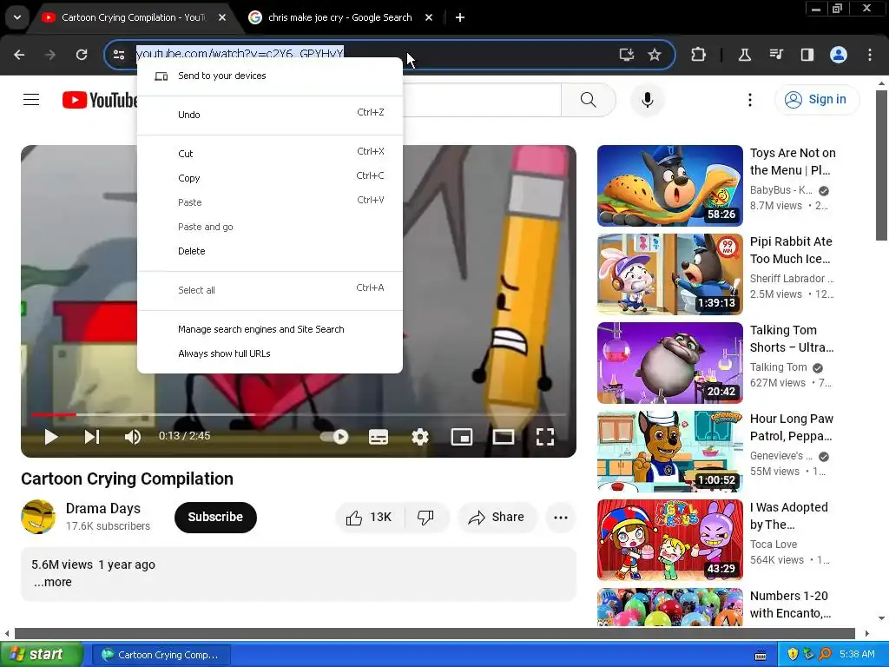Open the Extensions puzzle icon

point(699,55)
